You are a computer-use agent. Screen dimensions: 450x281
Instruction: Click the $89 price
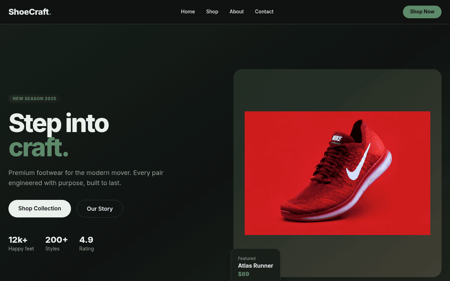[x=244, y=274]
